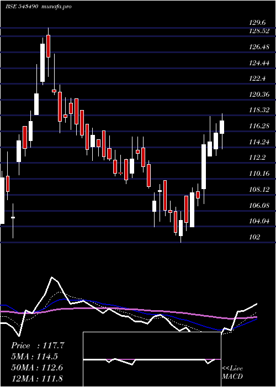This screenshot has height=387, width=276.
Task: Click inside the MACD inset panel
Action: pyautogui.click(x=152, y=359)
